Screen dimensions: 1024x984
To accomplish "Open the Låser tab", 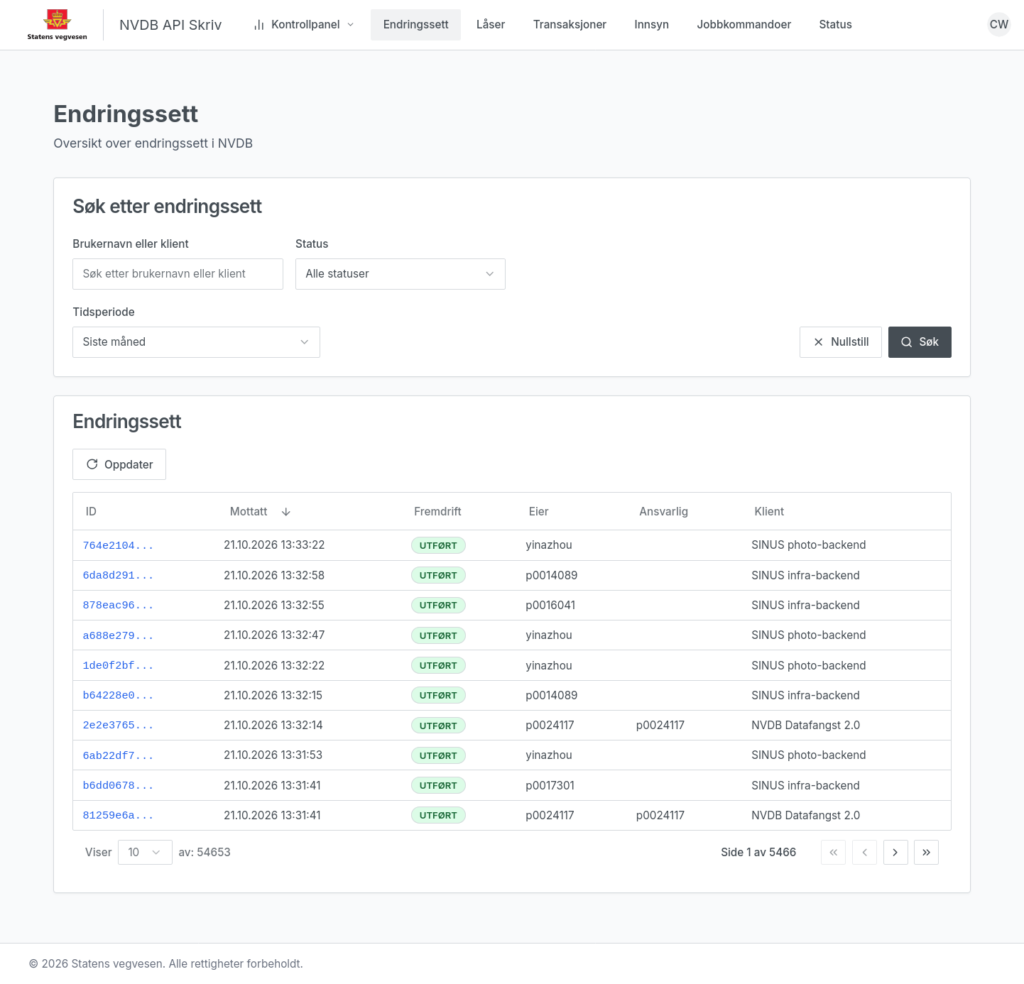I will [x=491, y=25].
